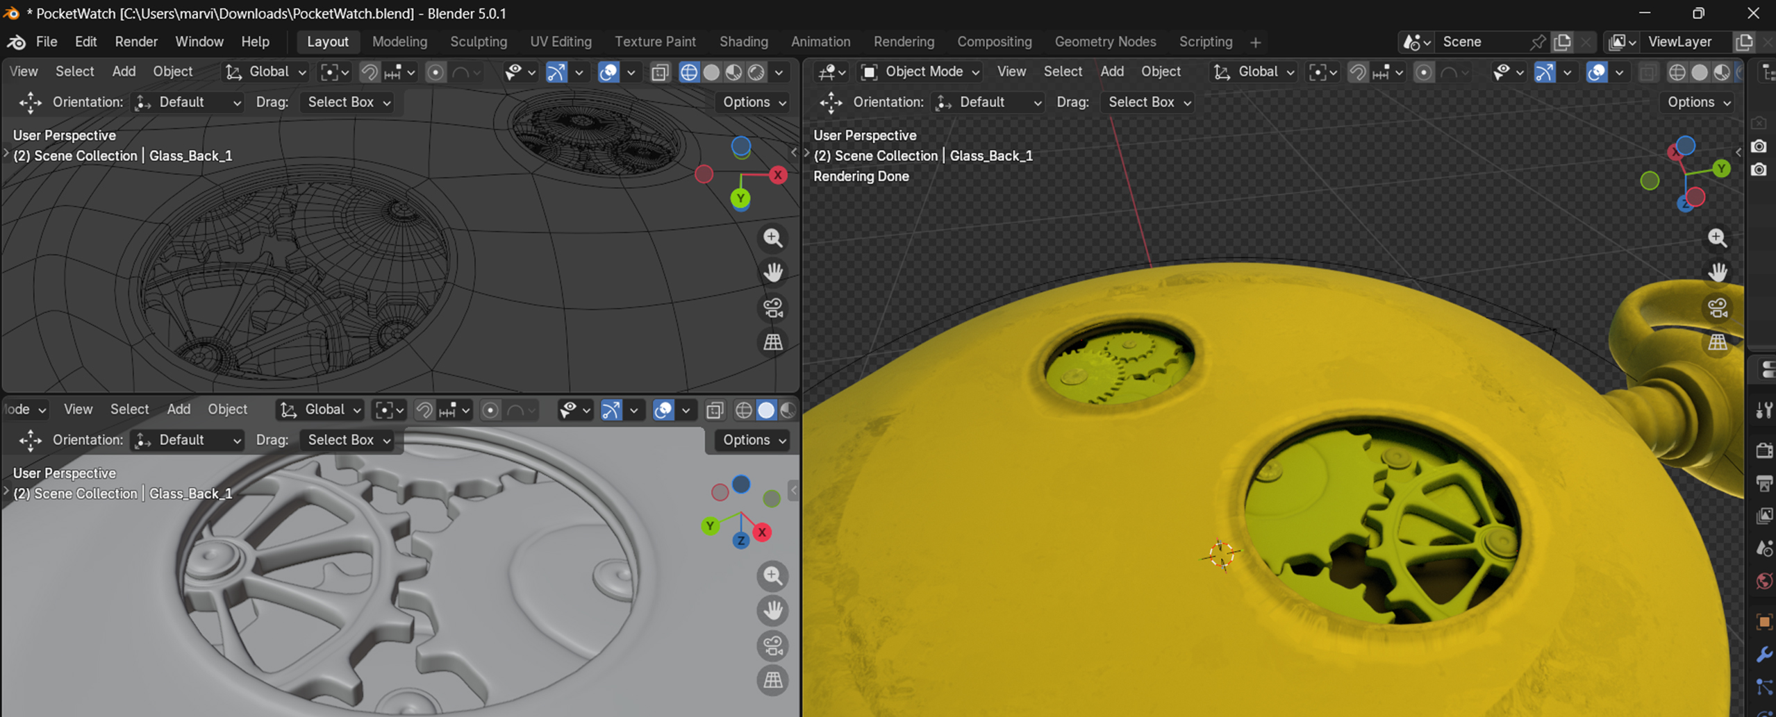
Task: Open the Object Mode dropdown in right viewport
Action: (x=920, y=72)
